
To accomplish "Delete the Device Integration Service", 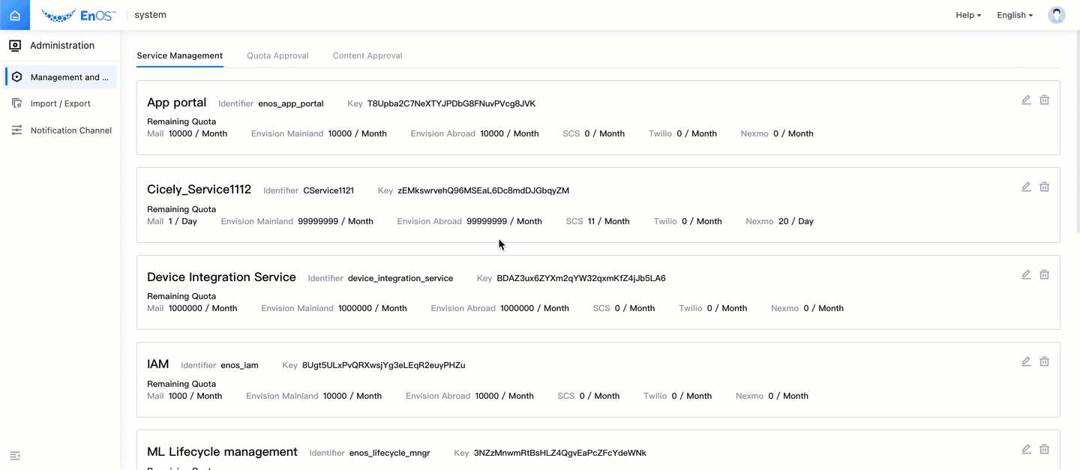I will (x=1044, y=274).
